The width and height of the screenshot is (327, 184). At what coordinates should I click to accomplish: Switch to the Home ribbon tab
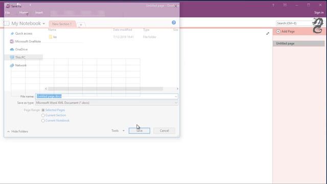(x=24, y=13)
